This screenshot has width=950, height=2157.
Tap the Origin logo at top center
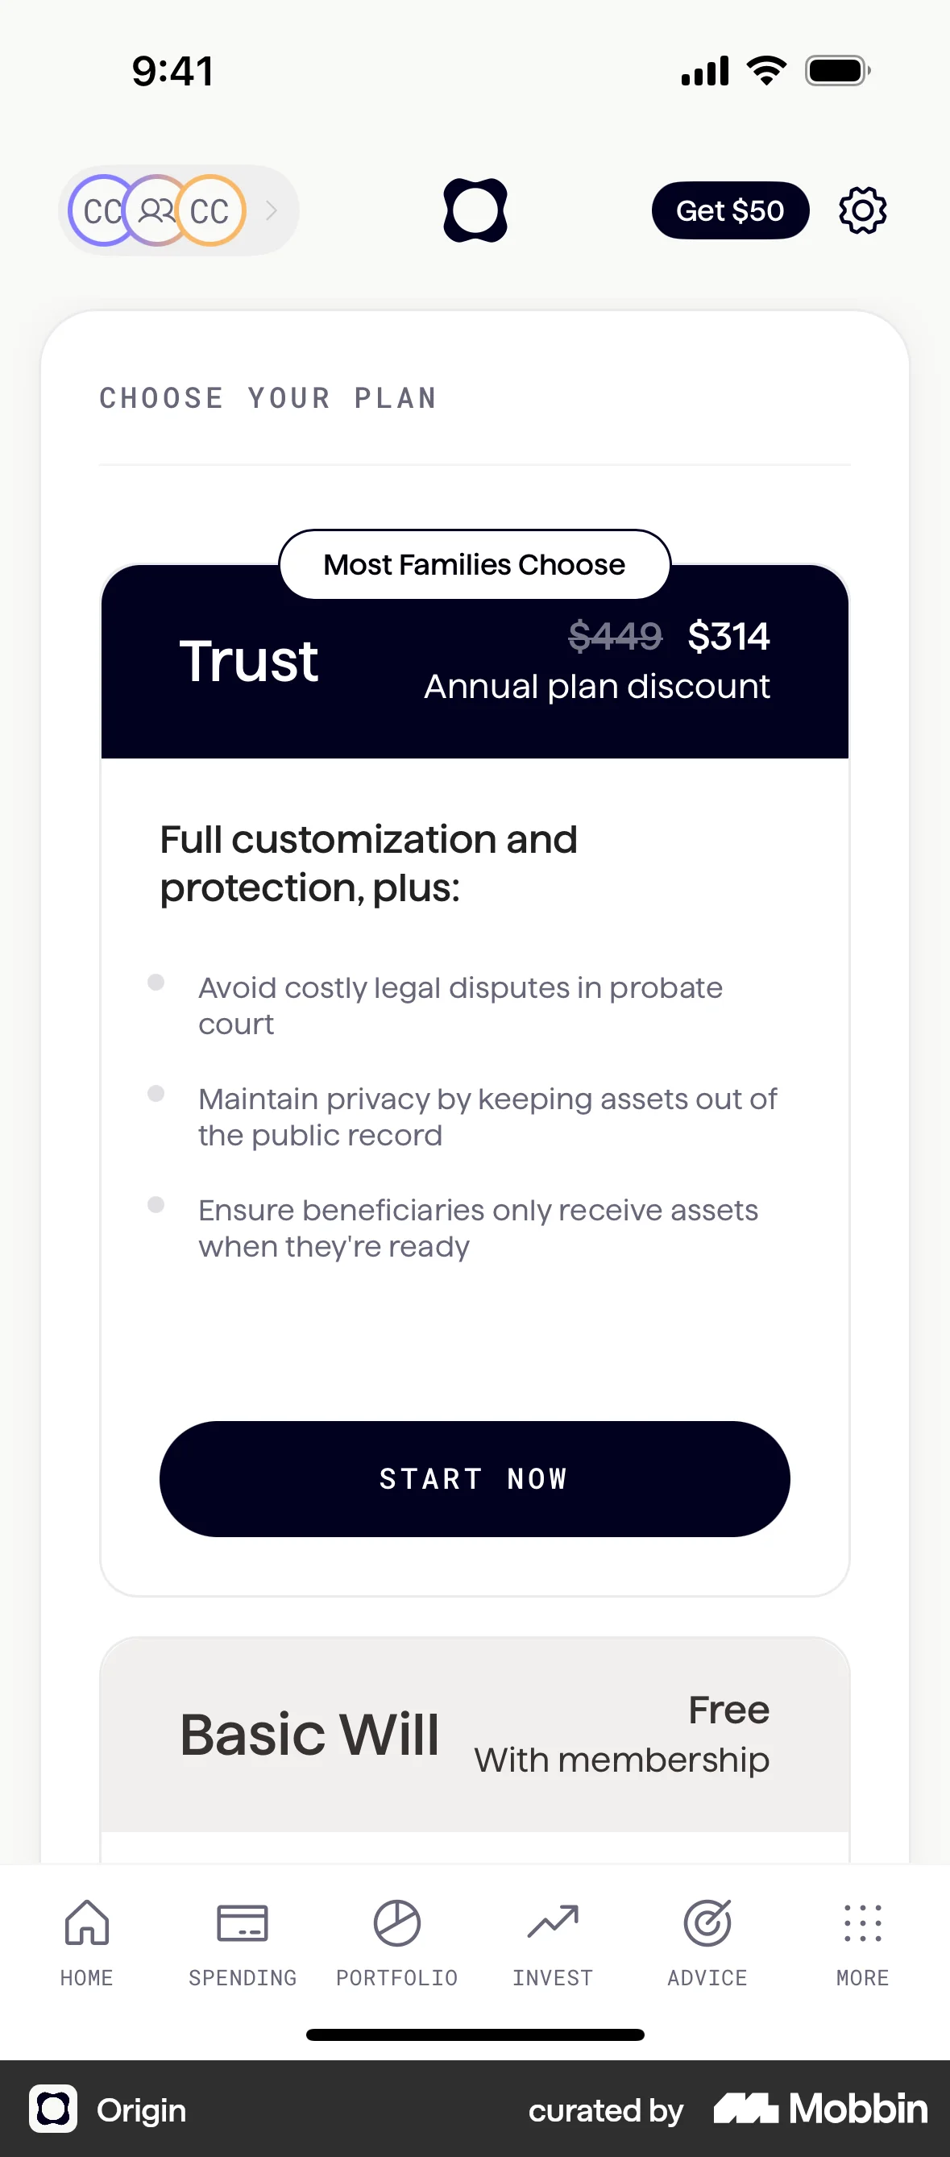(x=475, y=210)
